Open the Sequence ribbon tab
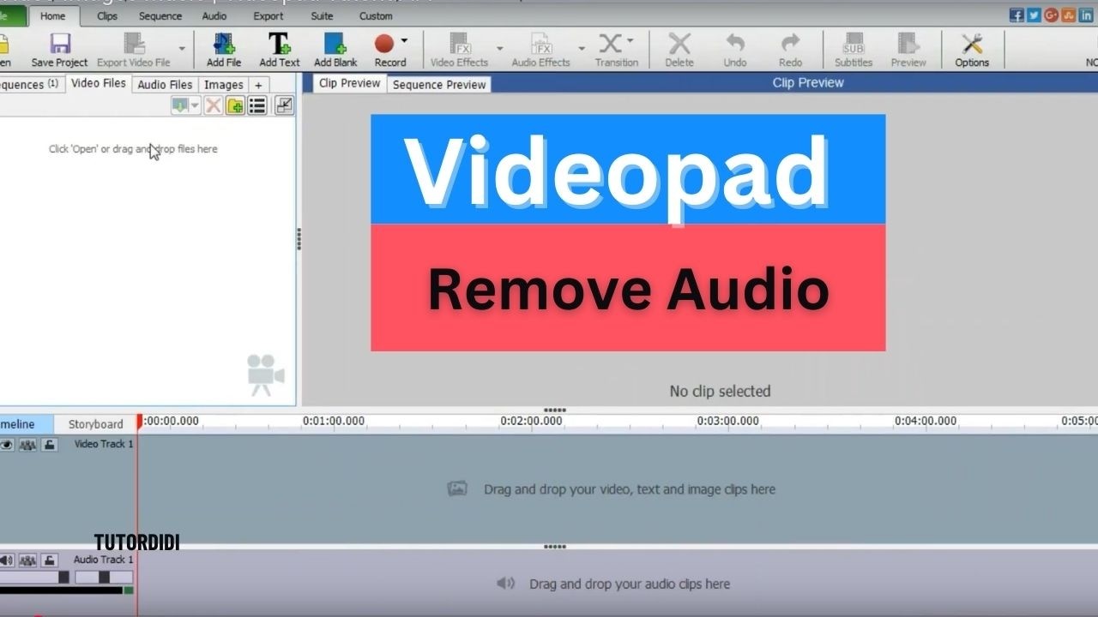The image size is (1098, 617). (160, 15)
